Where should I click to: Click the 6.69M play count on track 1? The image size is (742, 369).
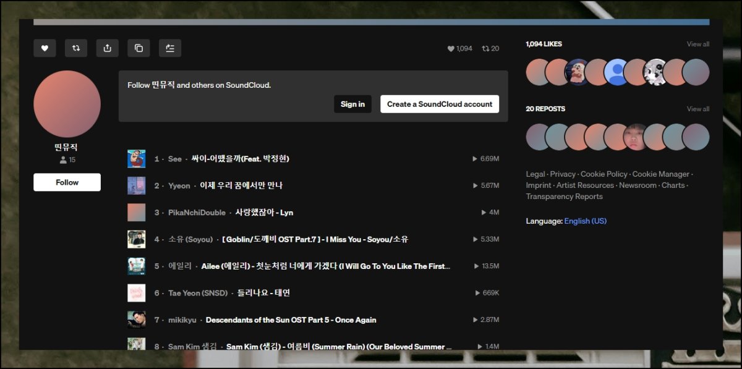coord(486,159)
